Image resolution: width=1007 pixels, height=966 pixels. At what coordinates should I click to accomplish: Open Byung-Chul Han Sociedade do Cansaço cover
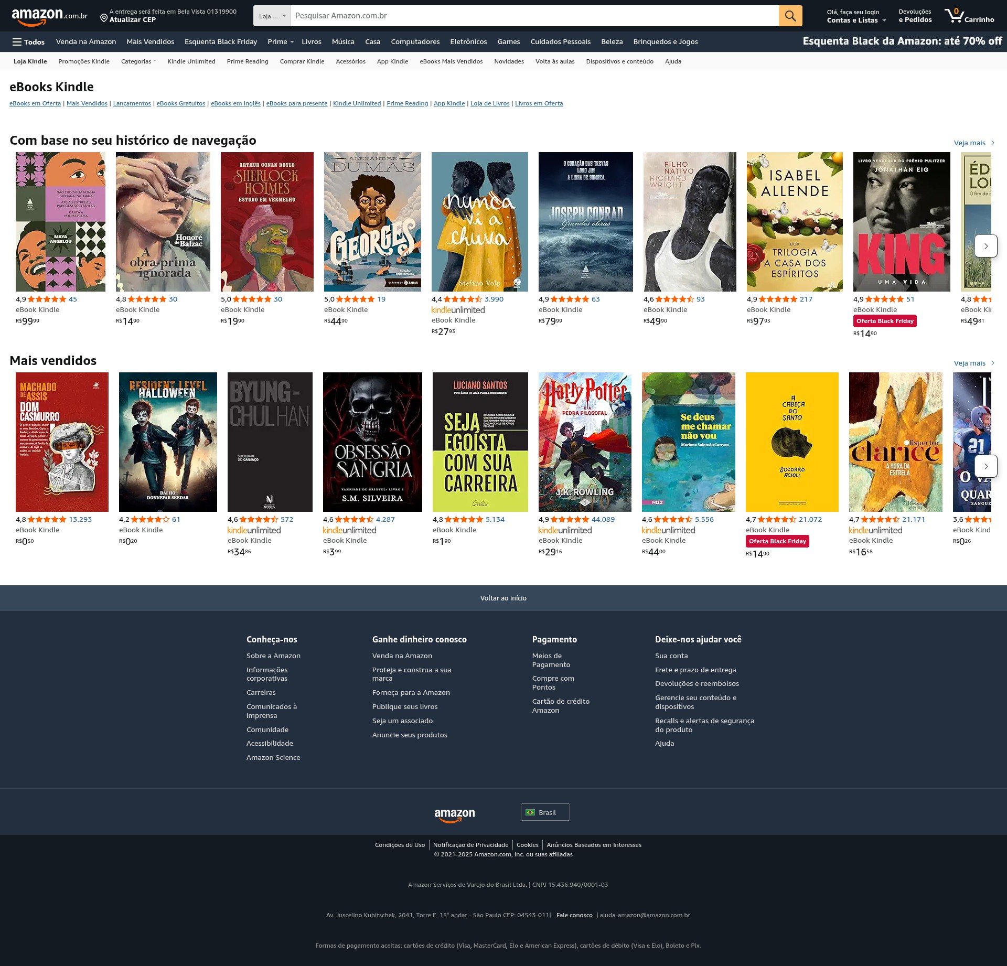pyautogui.click(x=270, y=442)
